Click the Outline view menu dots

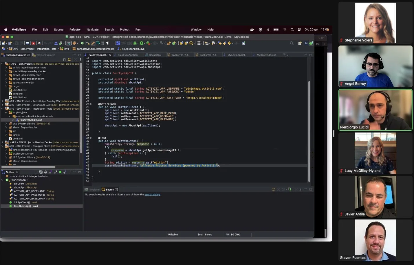[70, 172]
